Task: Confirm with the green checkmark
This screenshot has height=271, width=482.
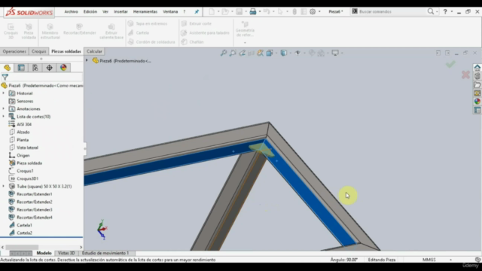Action: [450, 64]
